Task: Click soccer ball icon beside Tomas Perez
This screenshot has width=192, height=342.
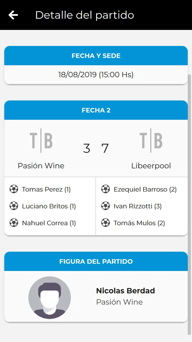Action: pyautogui.click(x=14, y=189)
